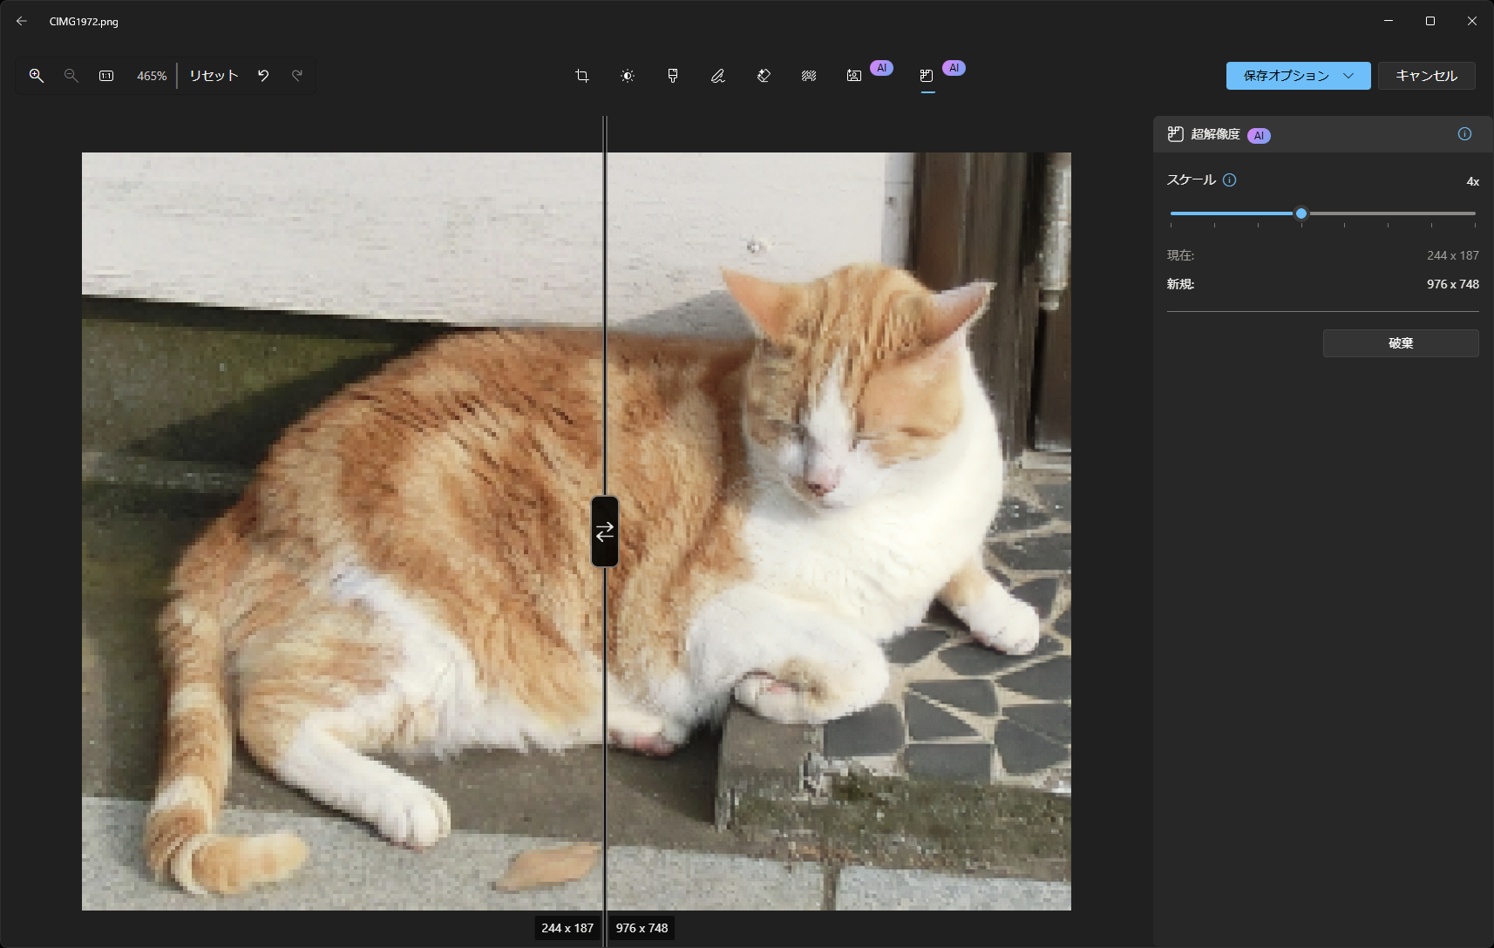Open the Background editing tool

[809, 76]
